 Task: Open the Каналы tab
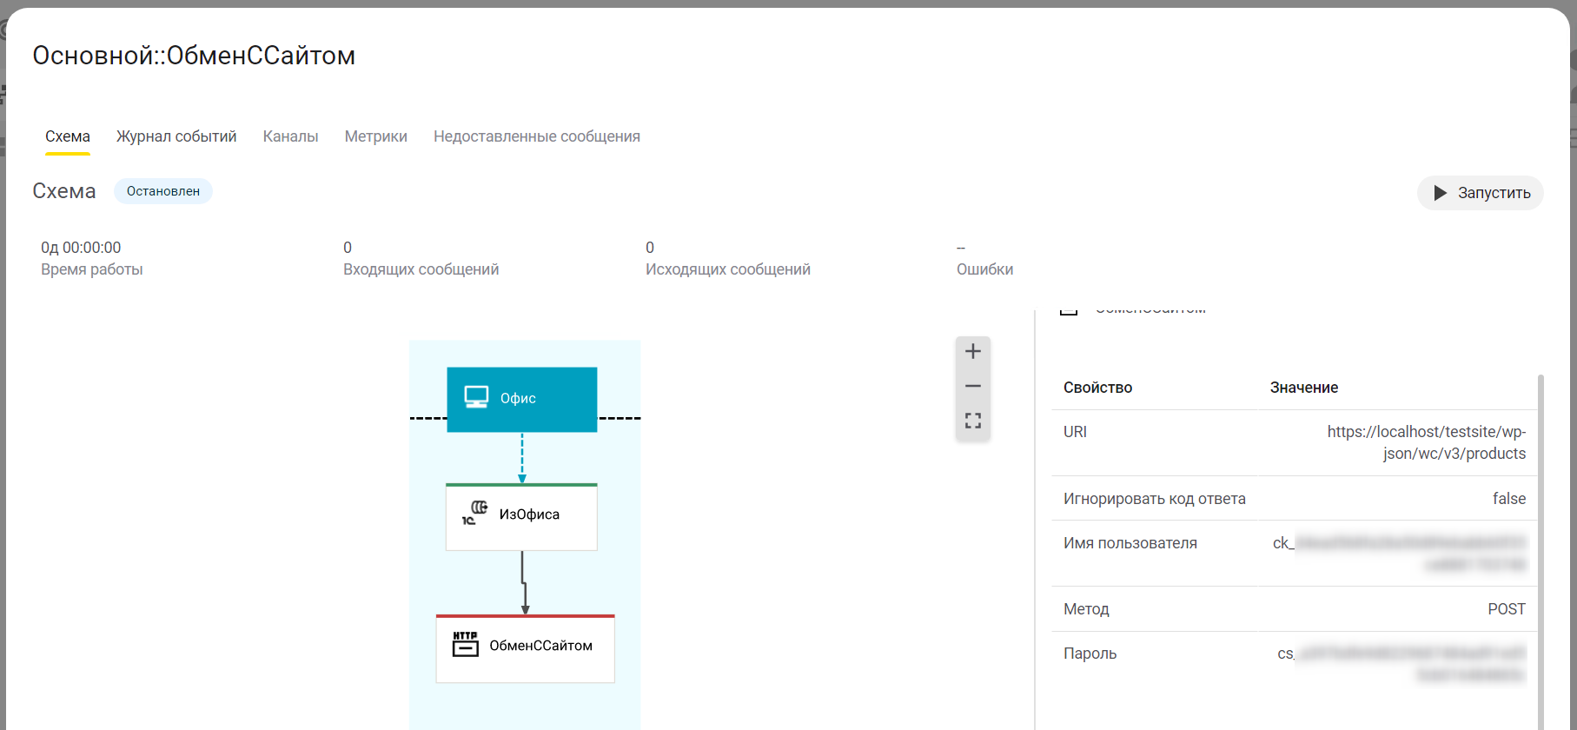[x=290, y=136]
